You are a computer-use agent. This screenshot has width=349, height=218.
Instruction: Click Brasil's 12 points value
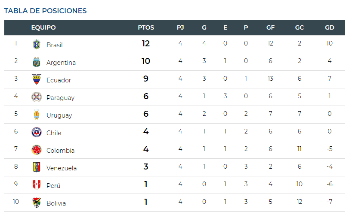coord(146,43)
